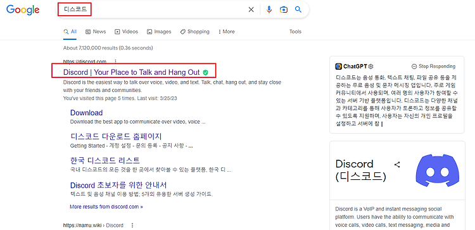This screenshot has width=475, height=230.
Task: Open 한국 디스코드 리스트 link
Action: tap(105, 160)
